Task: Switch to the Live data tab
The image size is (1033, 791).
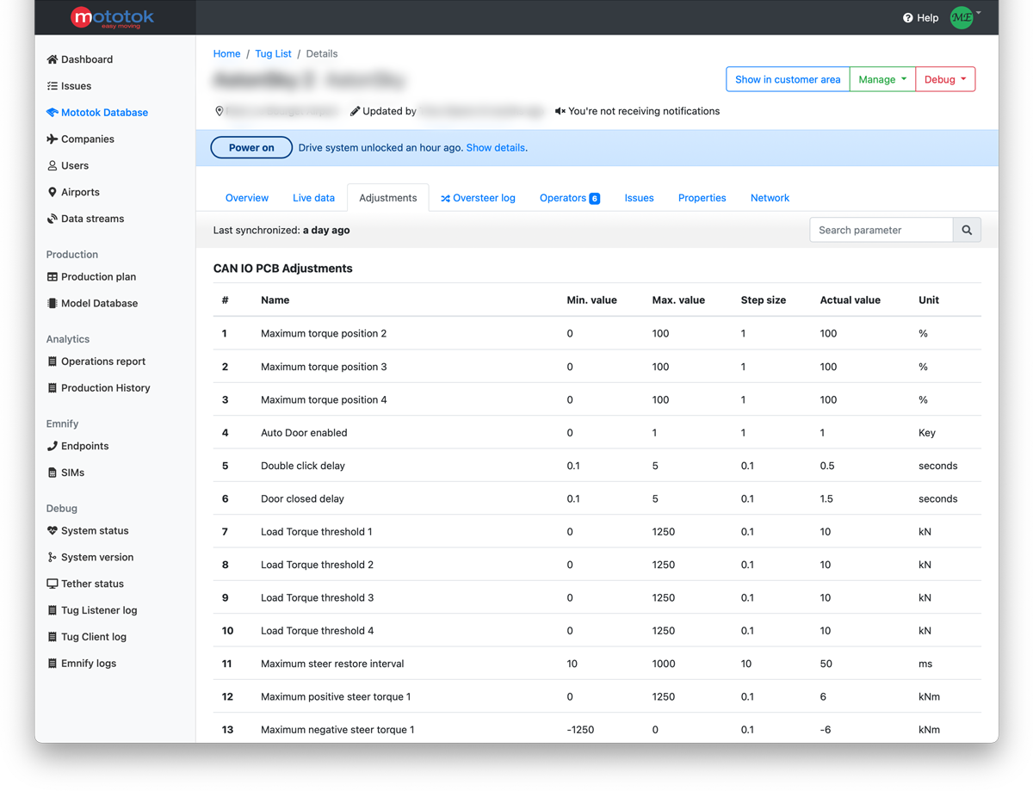Action: 313,198
